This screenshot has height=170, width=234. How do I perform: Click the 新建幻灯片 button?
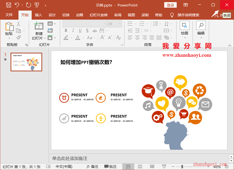coord(39,31)
